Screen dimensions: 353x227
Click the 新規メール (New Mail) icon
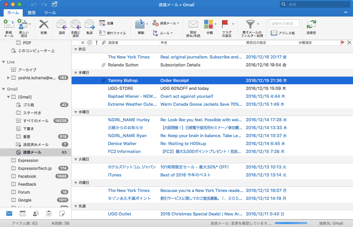[x=9, y=25]
